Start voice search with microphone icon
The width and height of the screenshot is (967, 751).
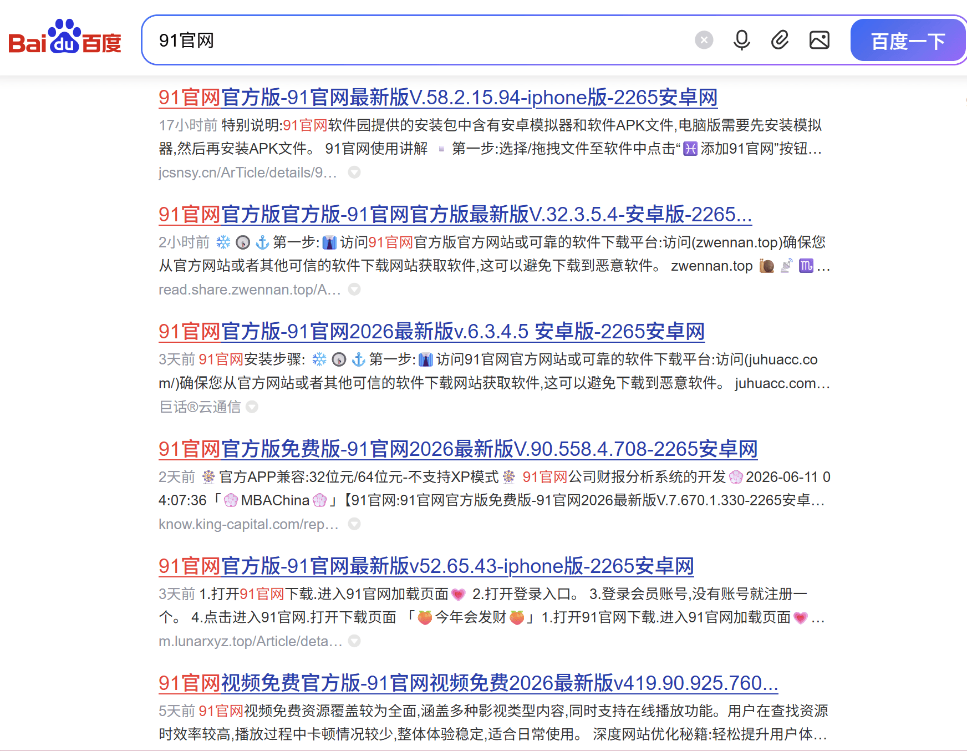(741, 40)
